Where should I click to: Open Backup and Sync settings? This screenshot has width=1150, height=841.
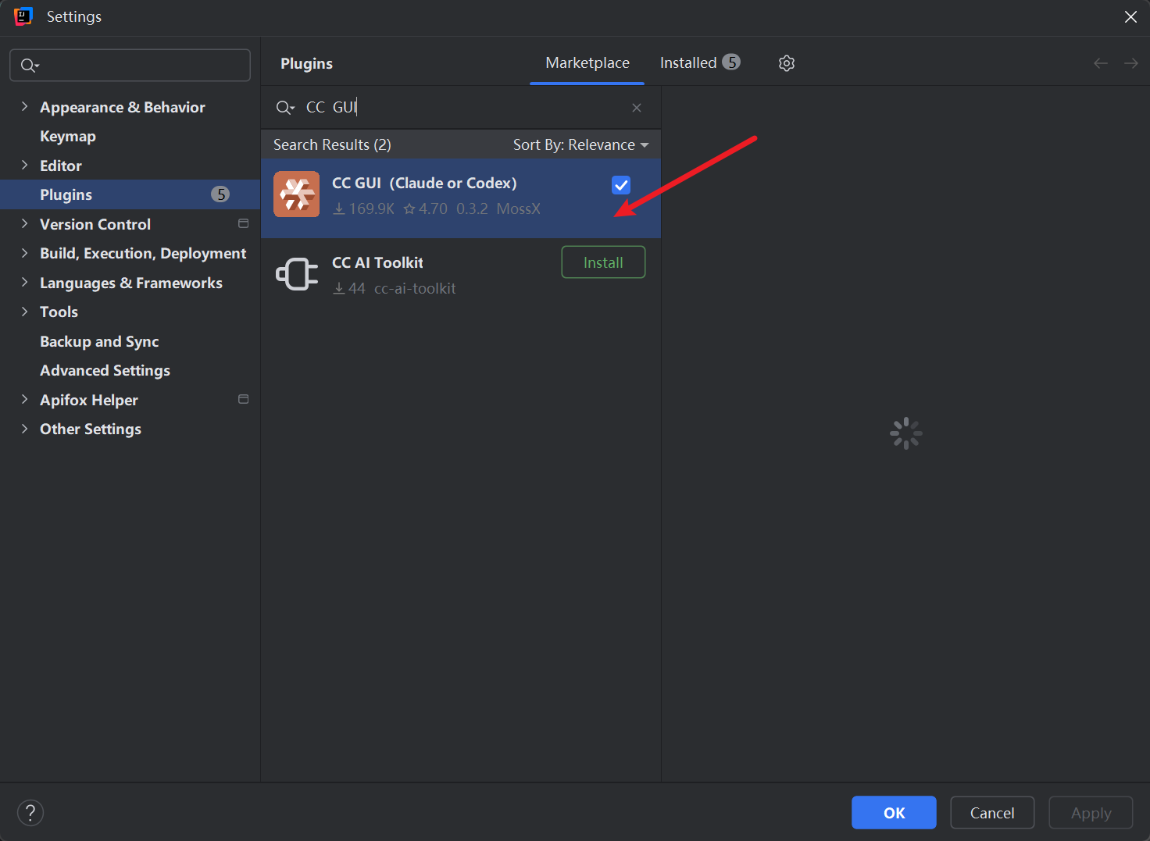coord(99,341)
